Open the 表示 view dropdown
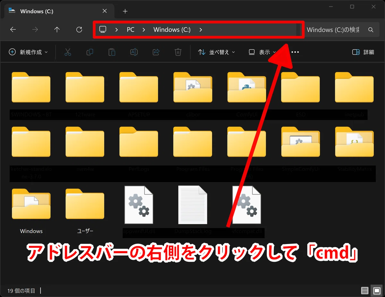Image resolution: width=385 pixels, height=297 pixels. (262, 52)
